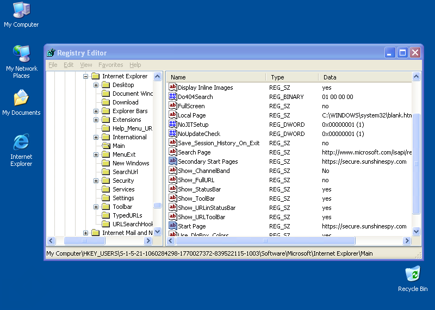Select the TypedURLs key in tree
Screen dimensions: 435x310
(127, 215)
